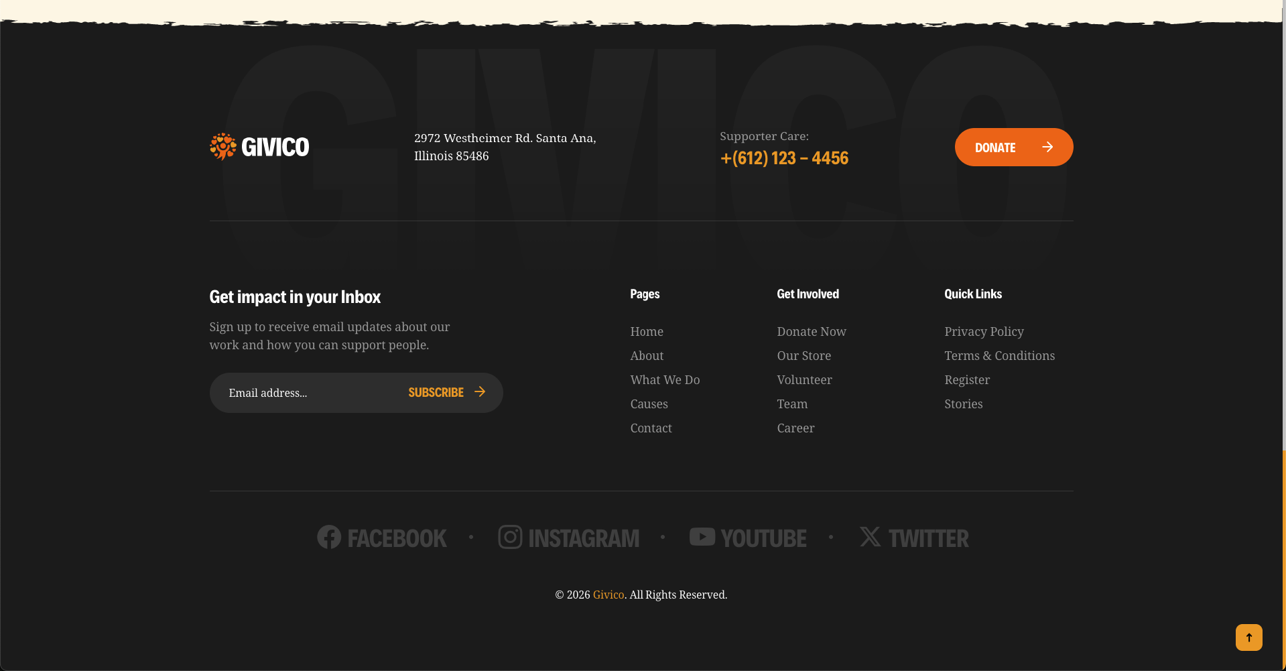Image resolution: width=1286 pixels, height=671 pixels.
Task: Click the Subscribe button text
Action: point(436,393)
